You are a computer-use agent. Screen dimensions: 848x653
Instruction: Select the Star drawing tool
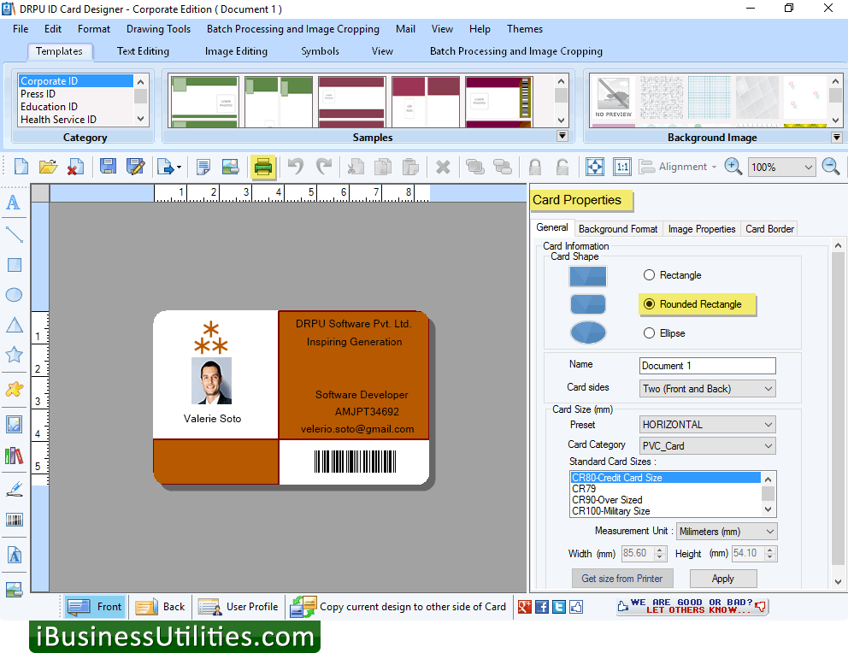pos(14,355)
